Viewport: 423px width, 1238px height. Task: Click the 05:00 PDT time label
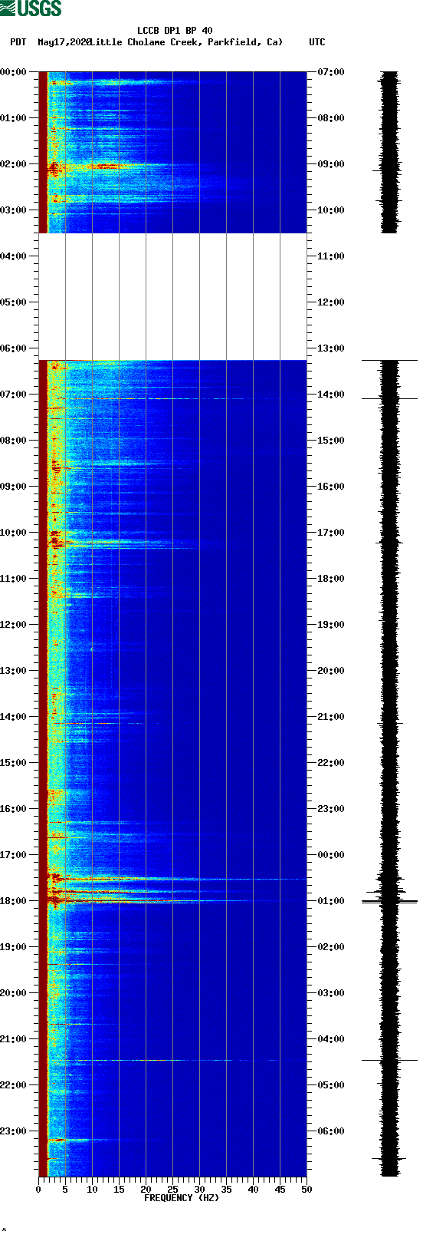(x=13, y=302)
